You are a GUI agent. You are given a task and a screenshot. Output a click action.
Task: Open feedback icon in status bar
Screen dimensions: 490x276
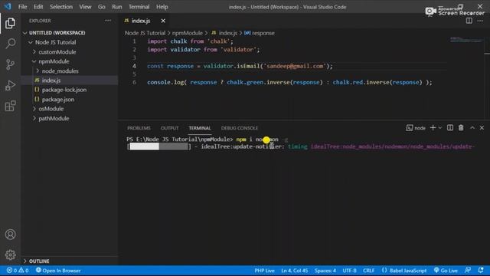pyautogui.click(x=468, y=271)
